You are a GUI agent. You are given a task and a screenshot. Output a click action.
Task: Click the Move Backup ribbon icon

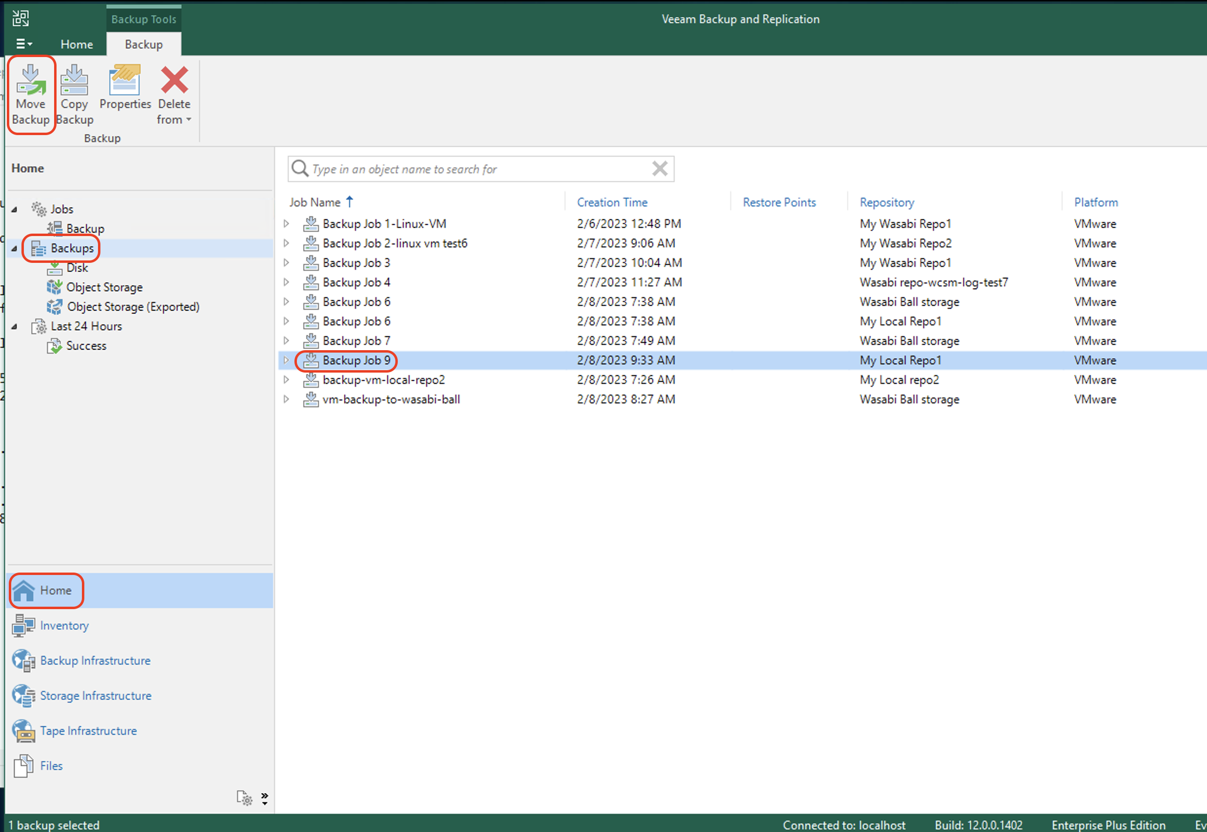[x=31, y=80]
